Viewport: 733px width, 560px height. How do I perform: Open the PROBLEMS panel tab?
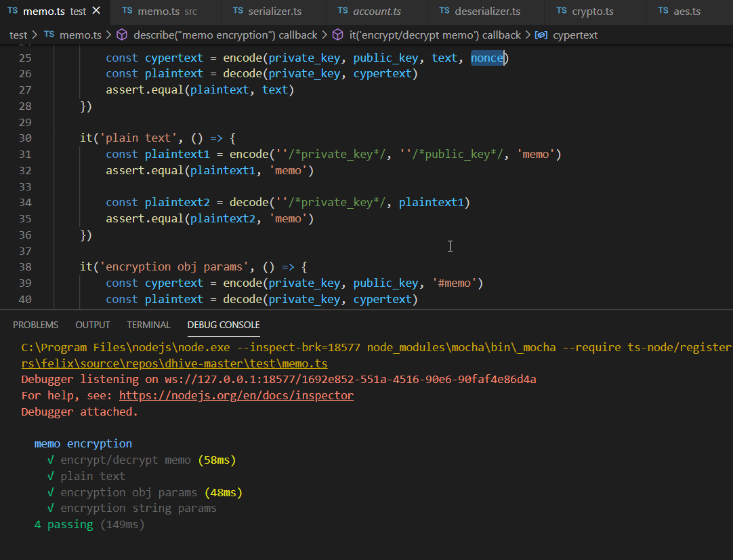tap(35, 325)
